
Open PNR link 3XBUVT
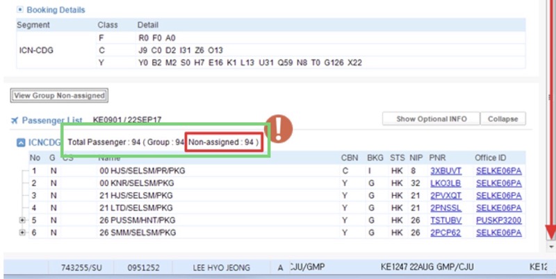tap(445, 171)
